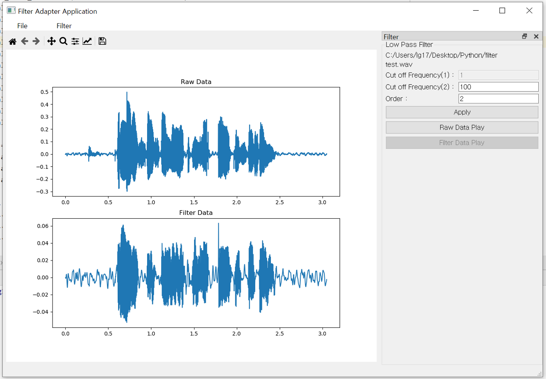Viewport: 546px width, 379px height.
Task: Reset plot view with the Home icon
Action: tap(12, 41)
